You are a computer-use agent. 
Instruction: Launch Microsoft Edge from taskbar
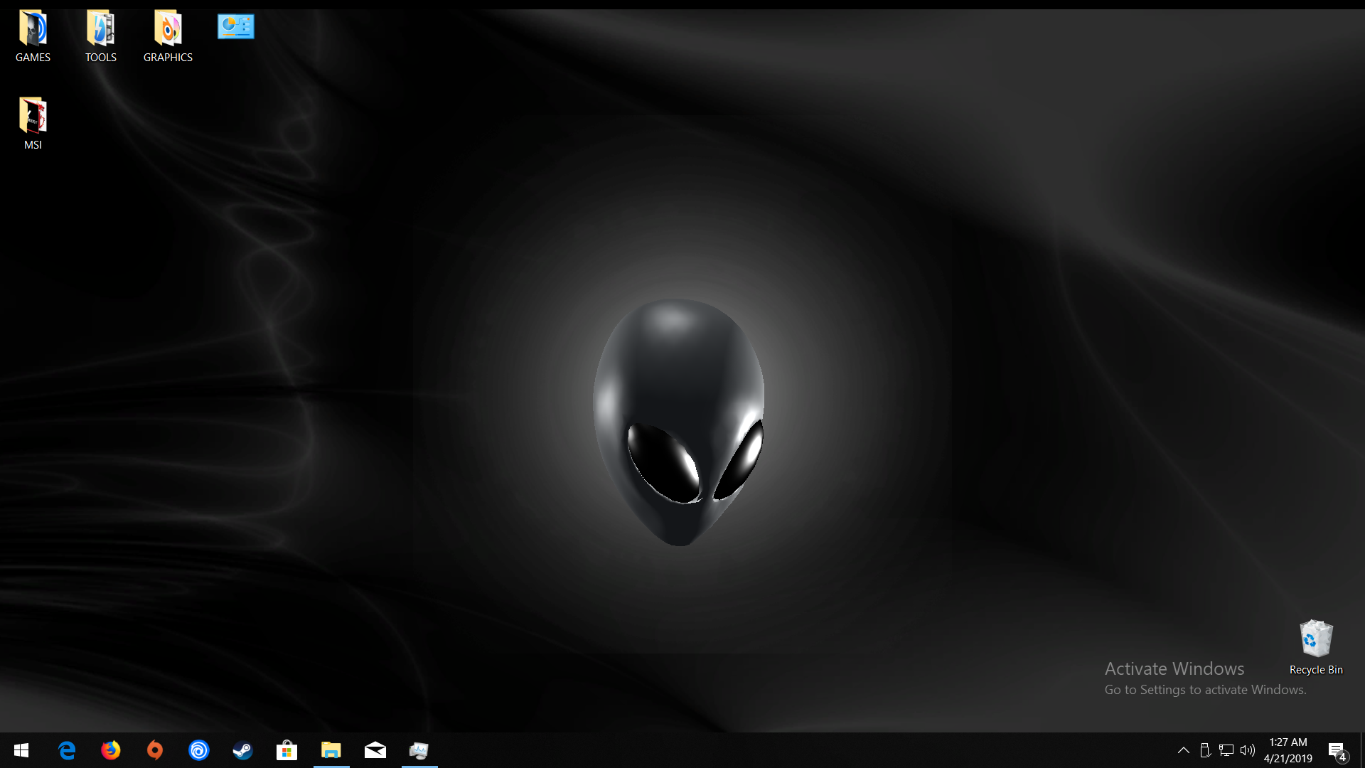click(x=67, y=750)
